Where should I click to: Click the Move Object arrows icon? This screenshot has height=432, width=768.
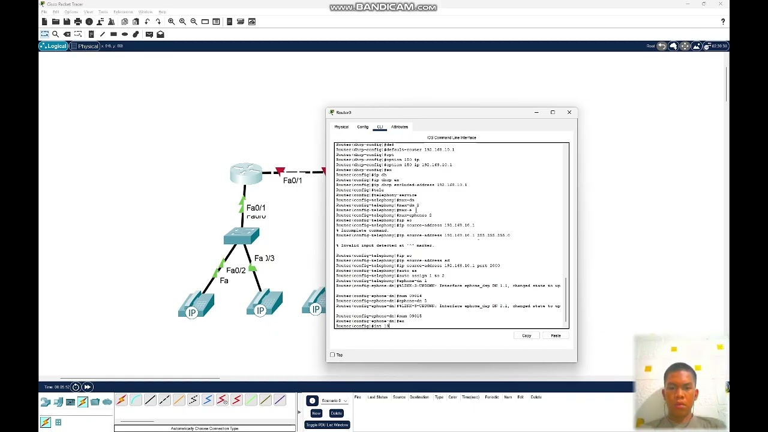(x=685, y=46)
